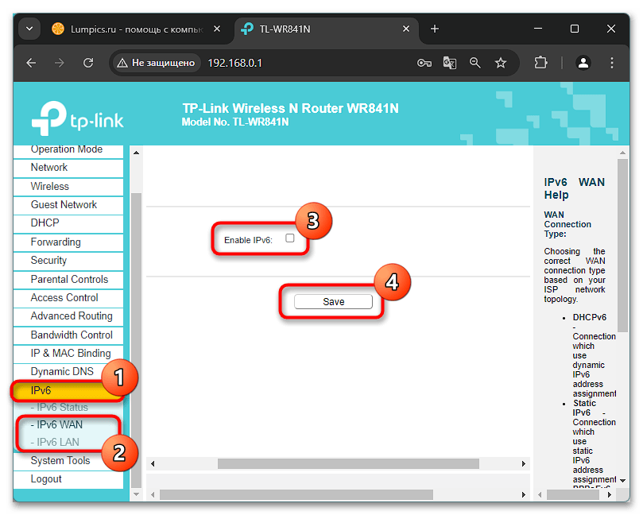The width and height of the screenshot is (643, 515).
Task: Click the sidebar scrollbar down arrow
Action: click(x=137, y=494)
